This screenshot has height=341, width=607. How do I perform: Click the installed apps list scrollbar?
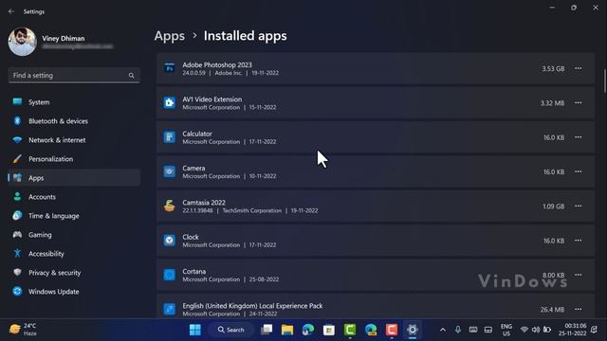604,81
